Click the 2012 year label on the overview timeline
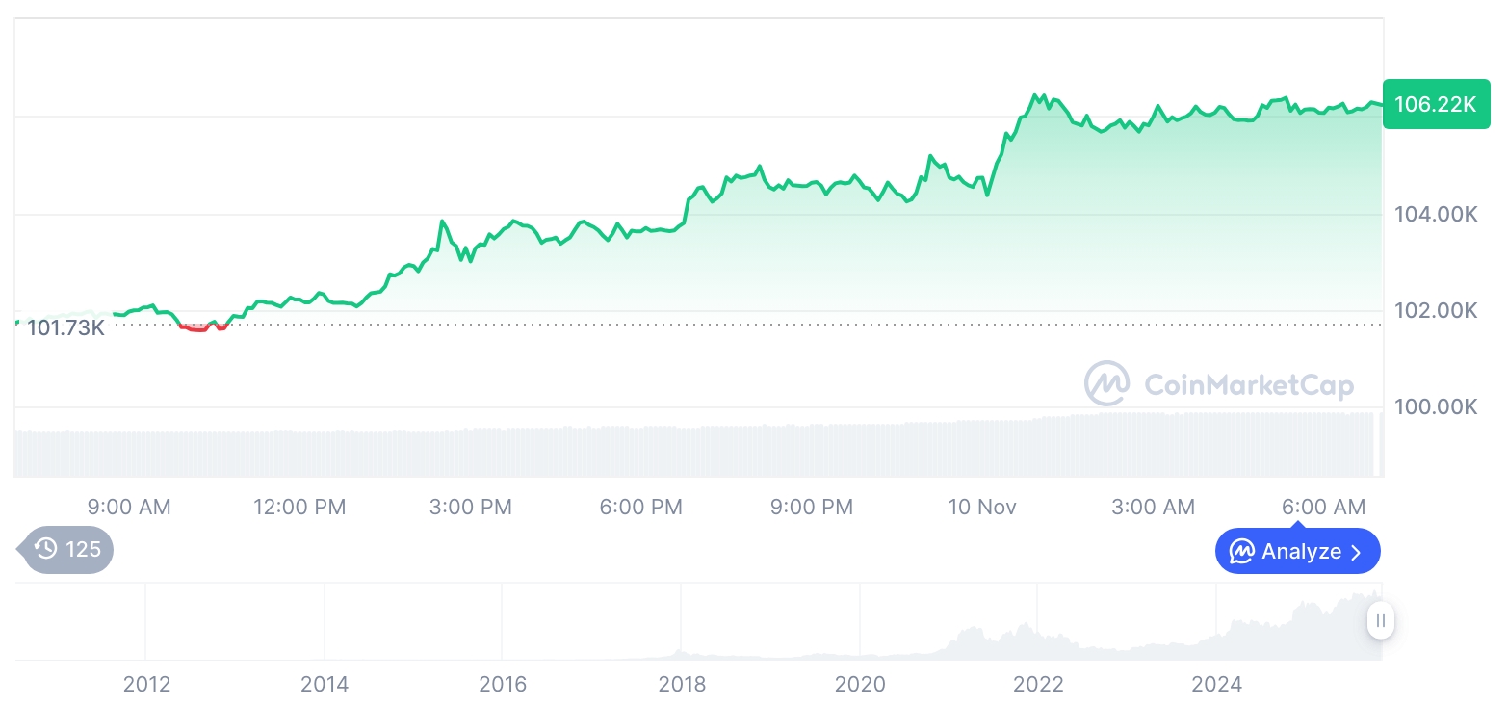The height and width of the screenshot is (705, 1508). pyautogui.click(x=146, y=685)
